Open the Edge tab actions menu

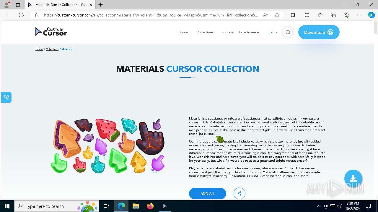pos(18,5)
